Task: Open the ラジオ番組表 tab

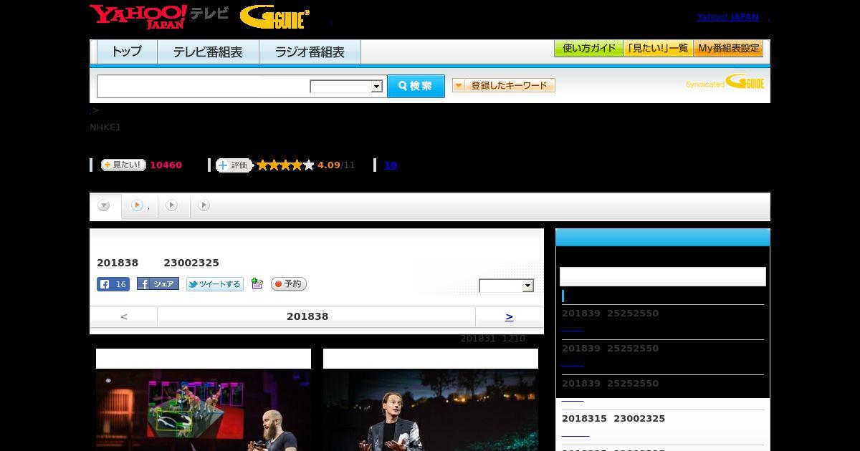Action: click(310, 52)
